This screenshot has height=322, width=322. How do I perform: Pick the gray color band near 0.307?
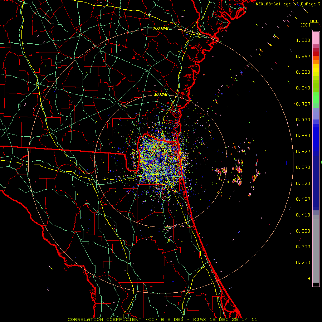[316, 249]
